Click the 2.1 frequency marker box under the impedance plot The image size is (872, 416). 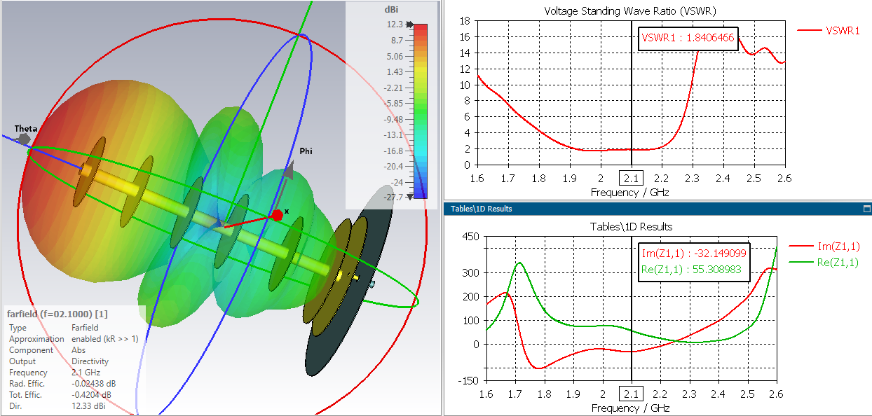pyautogui.click(x=632, y=393)
